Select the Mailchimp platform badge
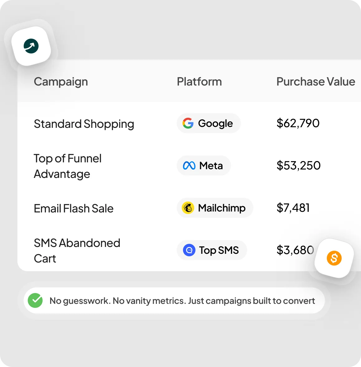 pos(215,208)
